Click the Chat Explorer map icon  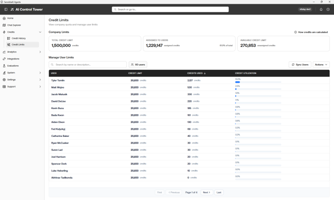(4, 25)
